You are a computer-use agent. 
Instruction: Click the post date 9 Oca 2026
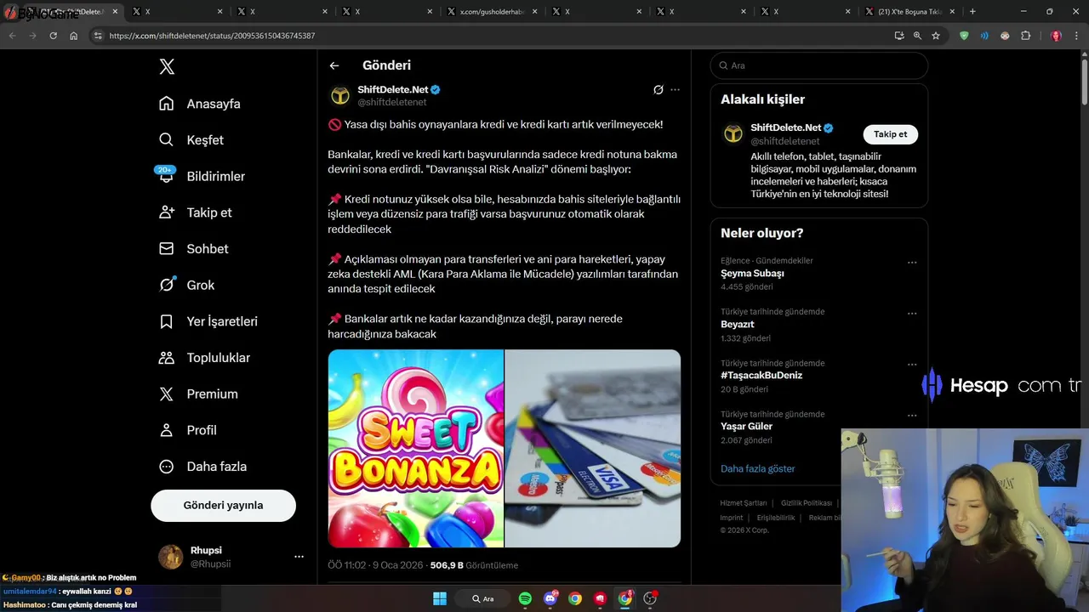pyautogui.click(x=397, y=565)
